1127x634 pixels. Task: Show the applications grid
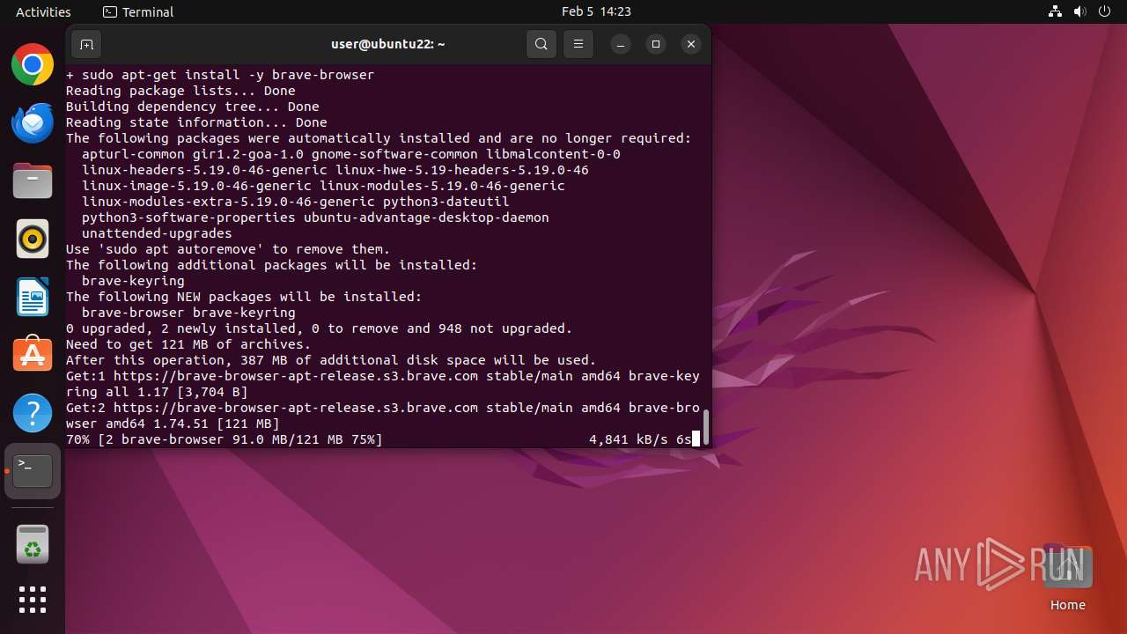pyautogui.click(x=33, y=600)
